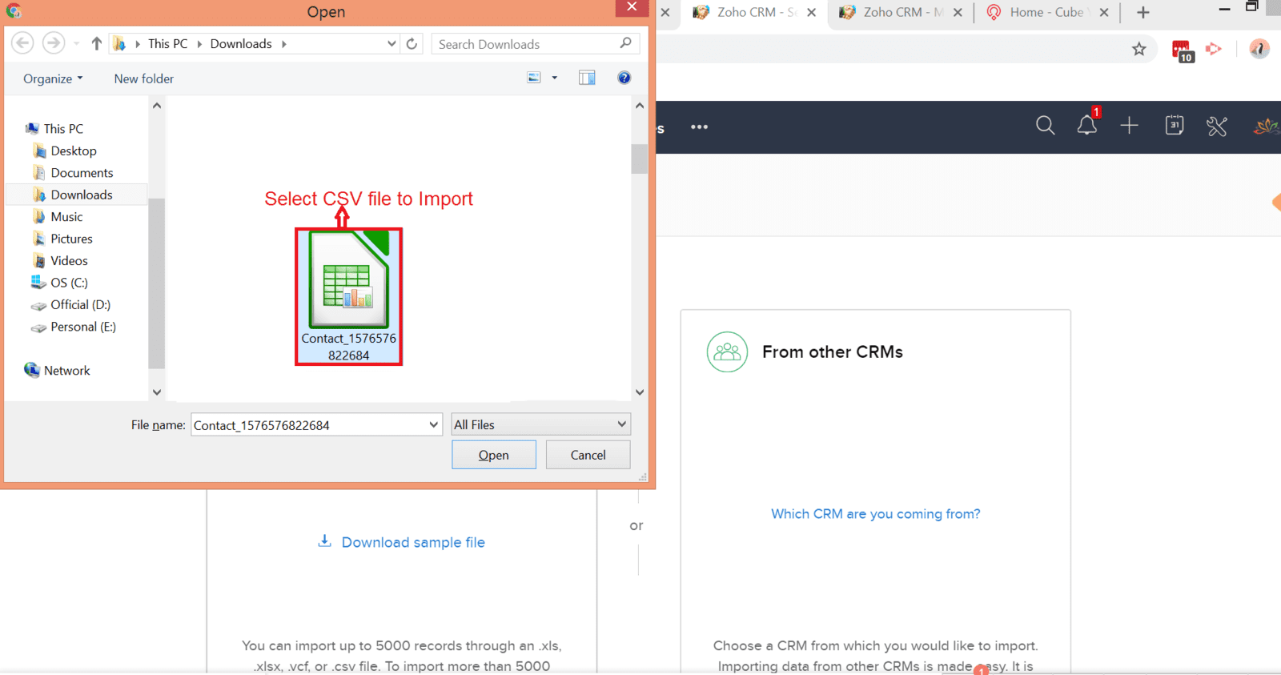The width and height of the screenshot is (1281, 675).
Task: Open a new browser tab
Action: (1142, 12)
